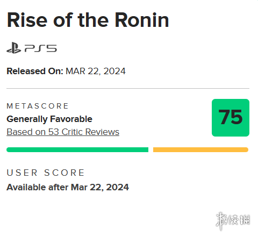Click Available after Mar 22, 2024 text
Screen dimensions: 258x236
(68, 188)
